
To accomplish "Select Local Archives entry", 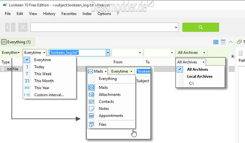I will point(200,76).
